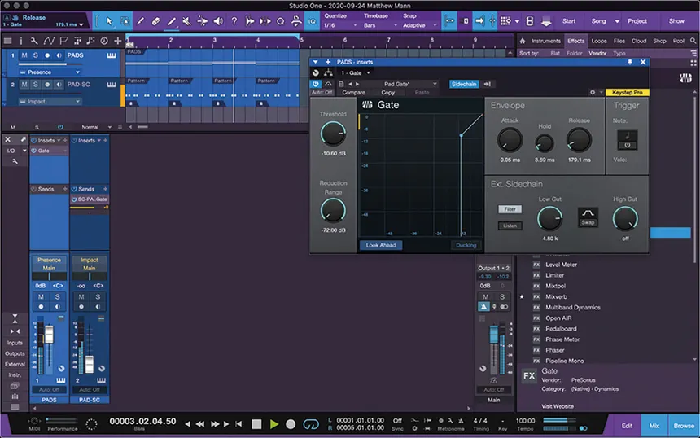Switch to Effects browser tab
This screenshot has width=700, height=438.
click(576, 41)
